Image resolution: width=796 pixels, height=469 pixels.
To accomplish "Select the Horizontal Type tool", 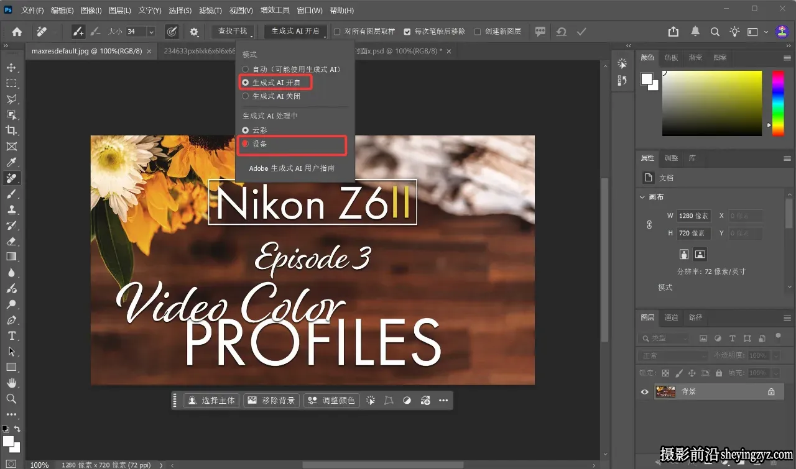I will pos(11,336).
